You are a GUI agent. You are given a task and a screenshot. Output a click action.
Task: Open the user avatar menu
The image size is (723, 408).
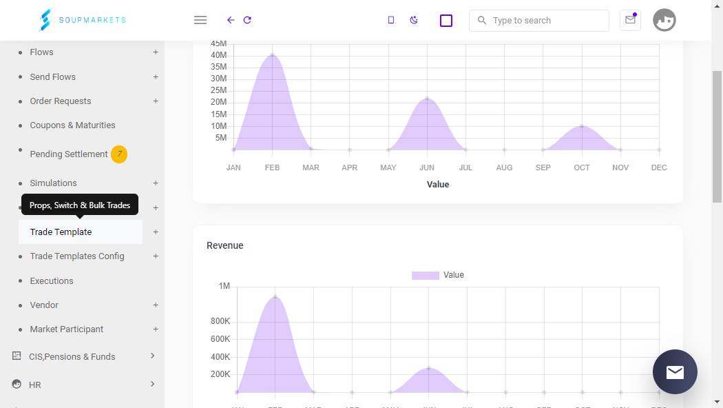(x=664, y=20)
